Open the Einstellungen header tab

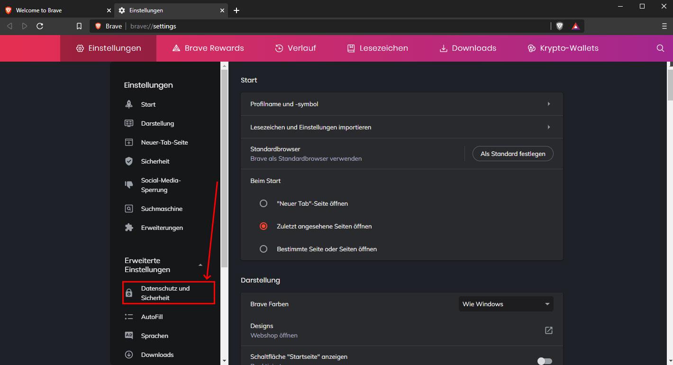pyautogui.click(x=108, y=48)
